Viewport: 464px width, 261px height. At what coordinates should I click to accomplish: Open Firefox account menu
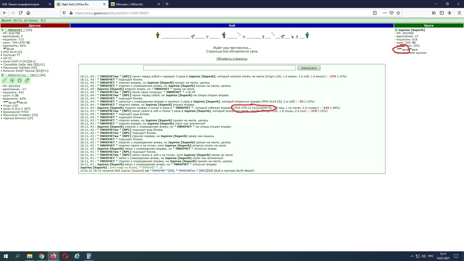click(x=450, y=13)
